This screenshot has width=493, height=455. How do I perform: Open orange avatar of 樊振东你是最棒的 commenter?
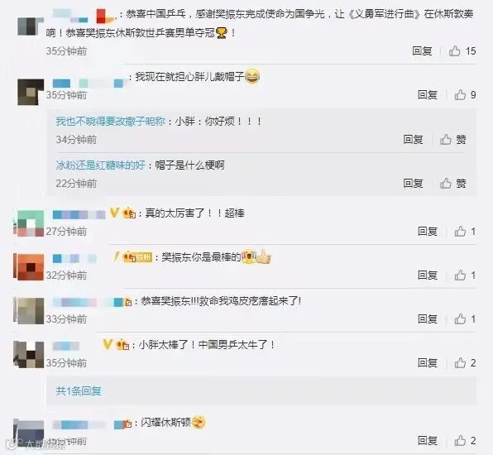pyautogui.click(x=29, y=266)
